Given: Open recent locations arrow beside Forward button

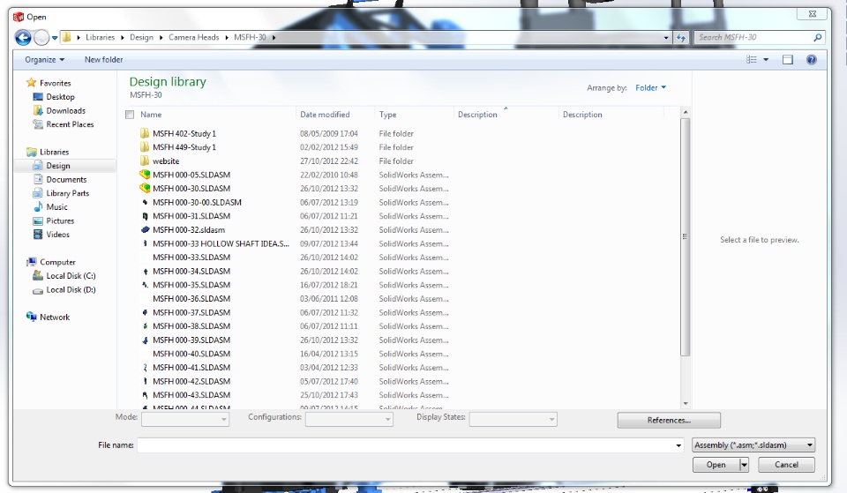Looking at the screenshot, I should click(x=55, y=38).
